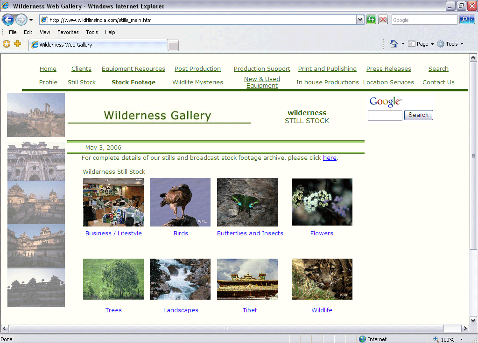Viewport: 478px width, 343px height.
Task: Open the Print and Publishing link
Action: point(327,69)
